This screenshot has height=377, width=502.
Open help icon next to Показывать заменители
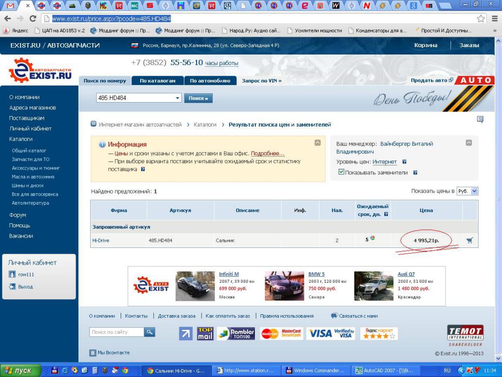[x=415, y=172]
